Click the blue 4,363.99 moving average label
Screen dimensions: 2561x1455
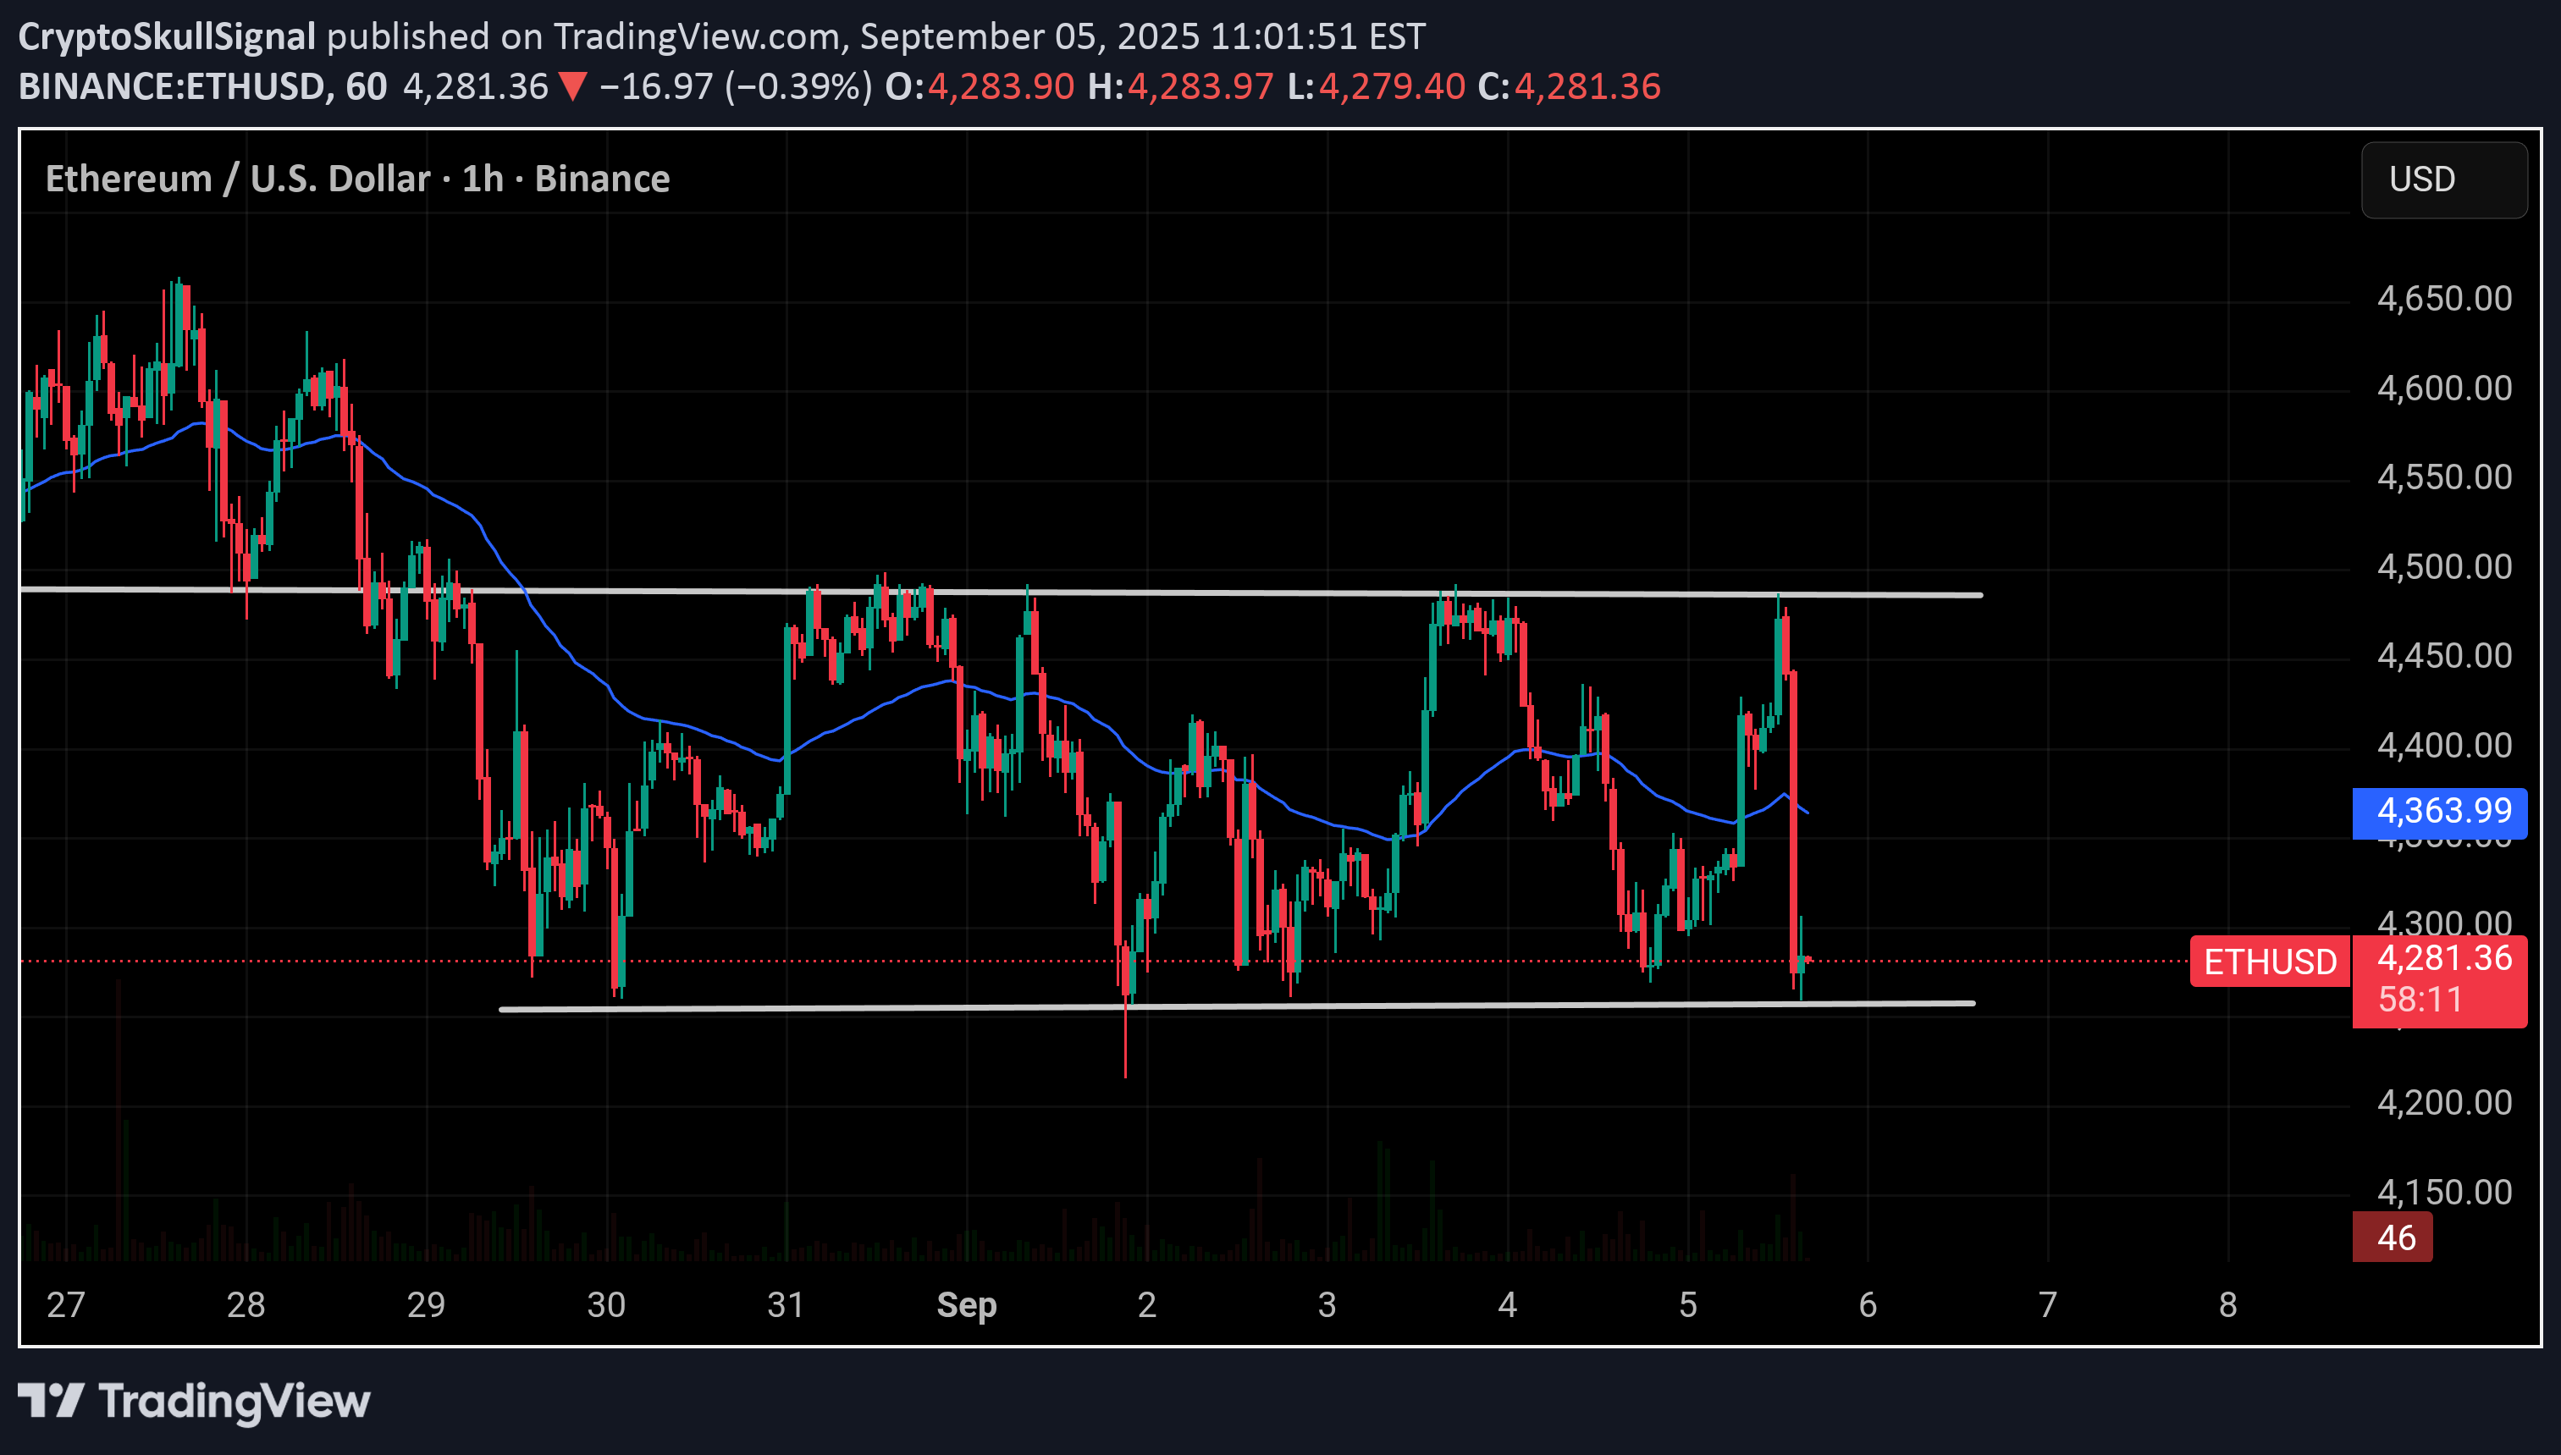point(2439,812)
